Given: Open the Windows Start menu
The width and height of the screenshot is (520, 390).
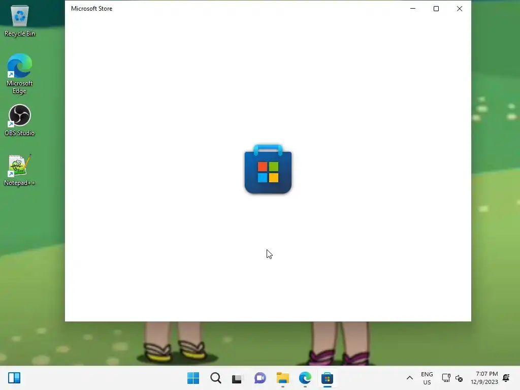Looking at the screenshot, I should [x=193, y=378].
